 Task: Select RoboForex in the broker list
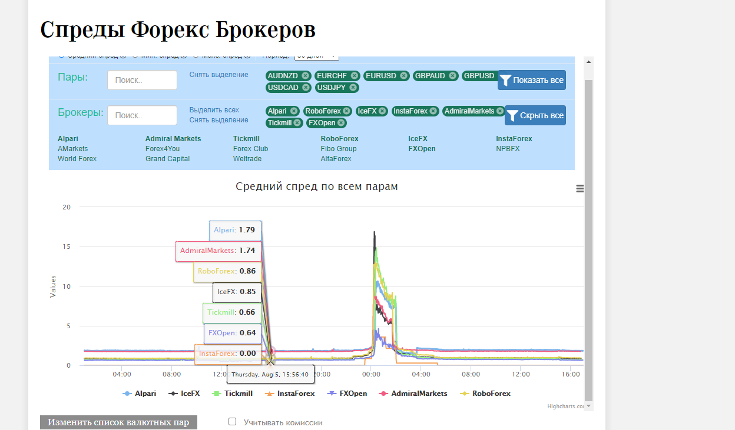pyautogui.click(x=340, y=139)
